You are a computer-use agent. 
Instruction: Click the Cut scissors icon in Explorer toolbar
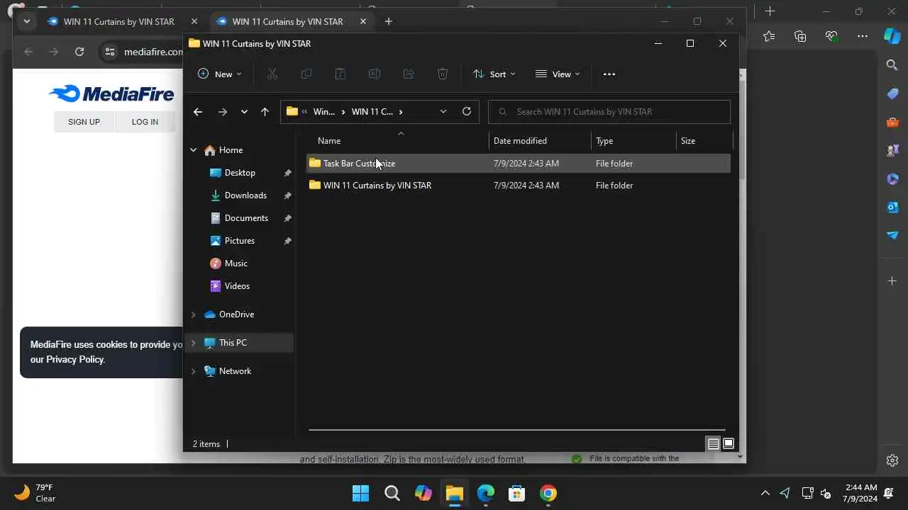pos(272,74)
